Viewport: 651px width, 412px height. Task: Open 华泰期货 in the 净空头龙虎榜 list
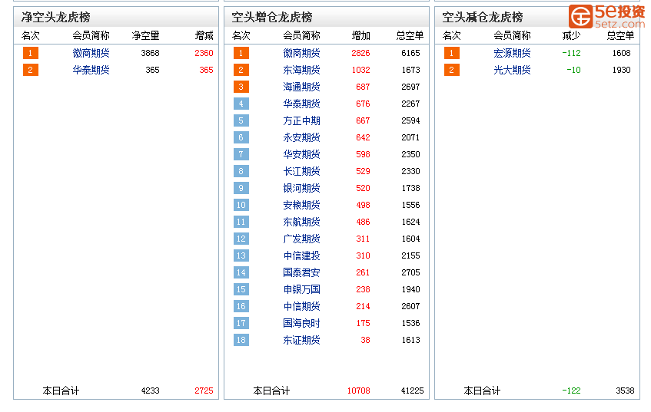tap(91, 70)
